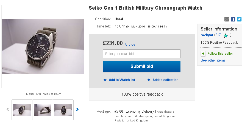Viewport: 242px width, 125px height.
Task: Click the main watch product image
Action: [43, 46]
